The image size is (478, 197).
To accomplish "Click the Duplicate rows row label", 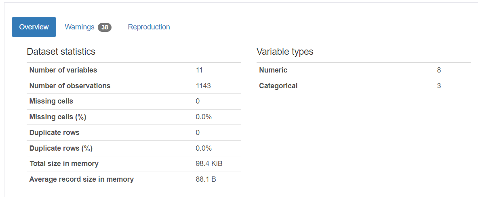I will tap(54, 133).
